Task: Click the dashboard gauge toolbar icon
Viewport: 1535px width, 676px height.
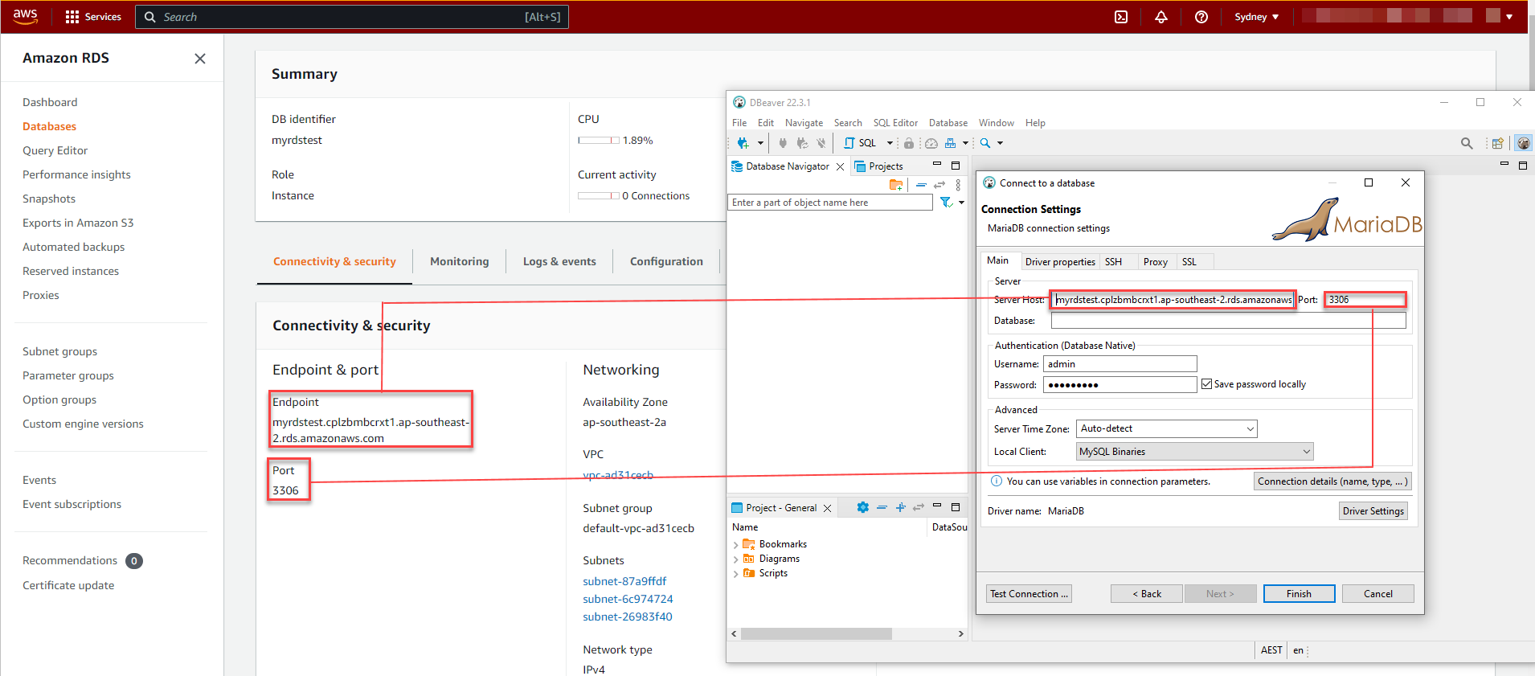Action: point(931,143)
